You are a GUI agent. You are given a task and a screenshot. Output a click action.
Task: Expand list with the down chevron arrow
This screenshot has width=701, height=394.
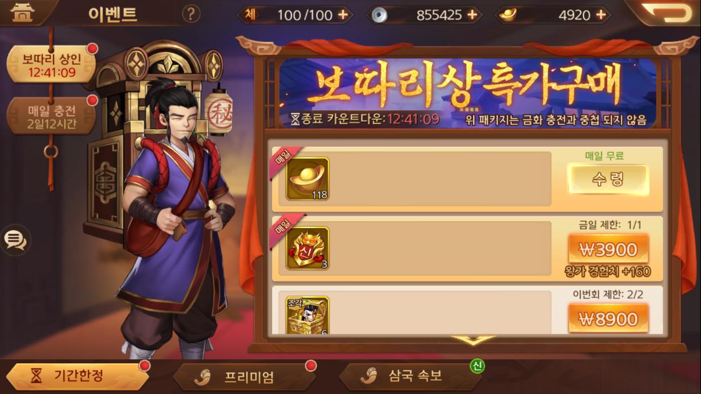tap(472, 340)
